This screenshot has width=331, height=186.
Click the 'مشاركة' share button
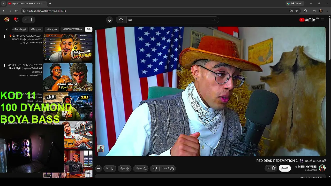tap(141, 168)
